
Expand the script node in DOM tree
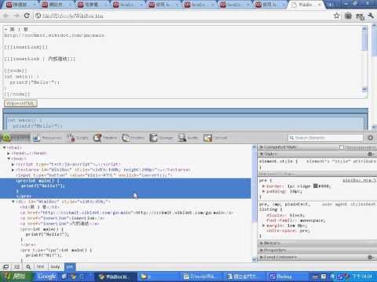click(13, 164)
